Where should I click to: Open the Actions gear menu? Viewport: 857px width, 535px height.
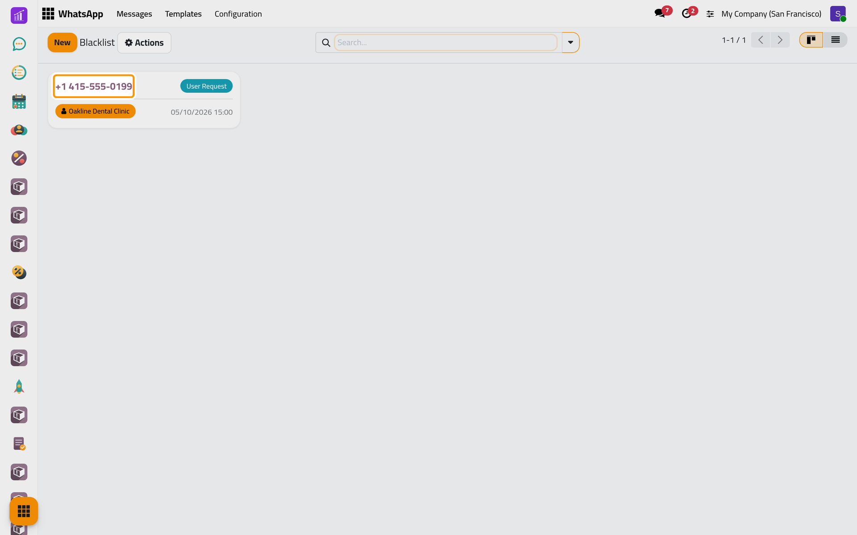144,43
